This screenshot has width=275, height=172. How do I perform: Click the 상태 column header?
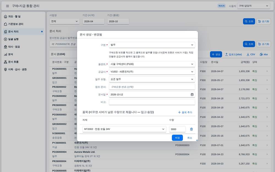click(x=255, y=62)
